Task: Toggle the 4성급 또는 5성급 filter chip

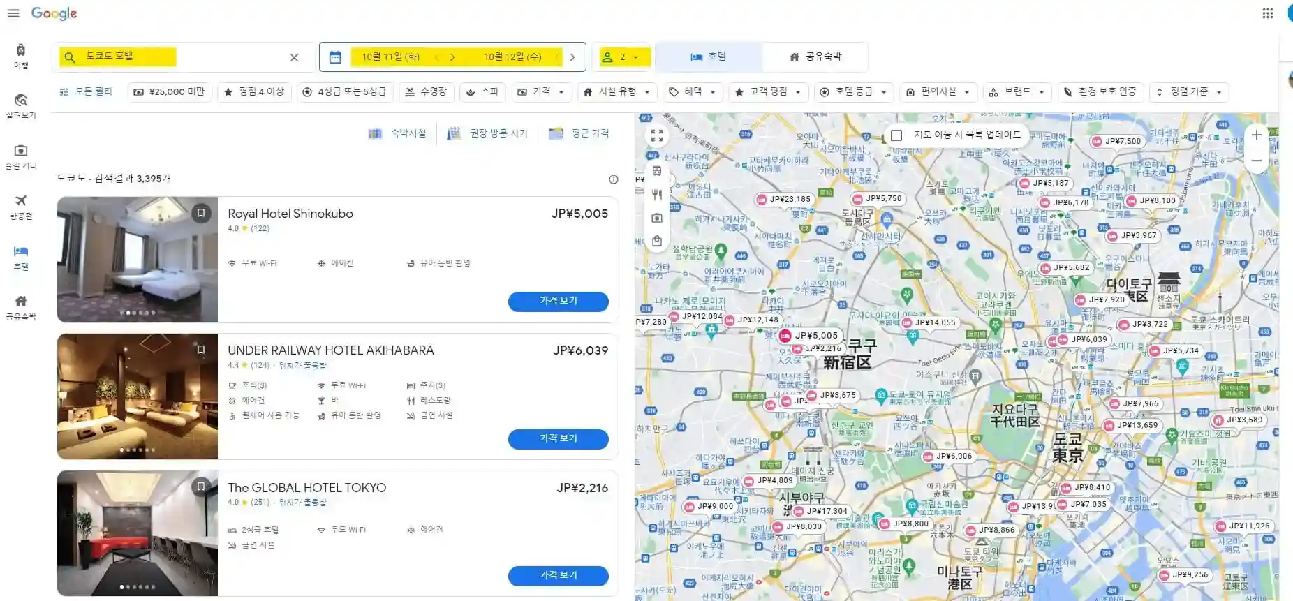Action: [x=345, y=91]
